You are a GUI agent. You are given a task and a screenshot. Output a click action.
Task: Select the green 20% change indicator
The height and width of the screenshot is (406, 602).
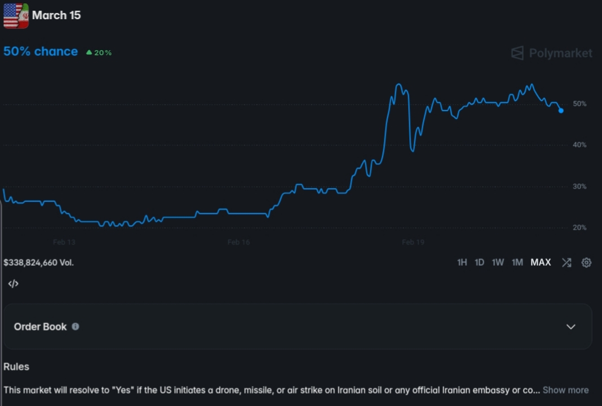tap(98, 52)
